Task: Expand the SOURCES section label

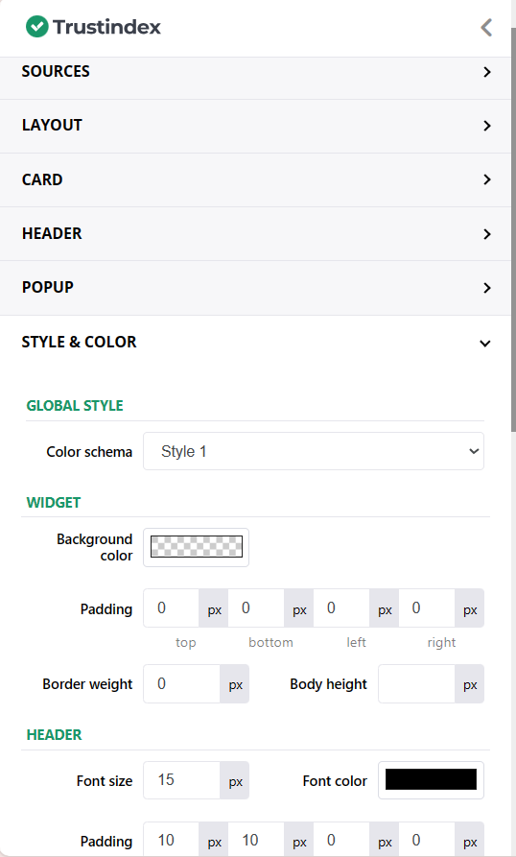Action: coord(56,71)
